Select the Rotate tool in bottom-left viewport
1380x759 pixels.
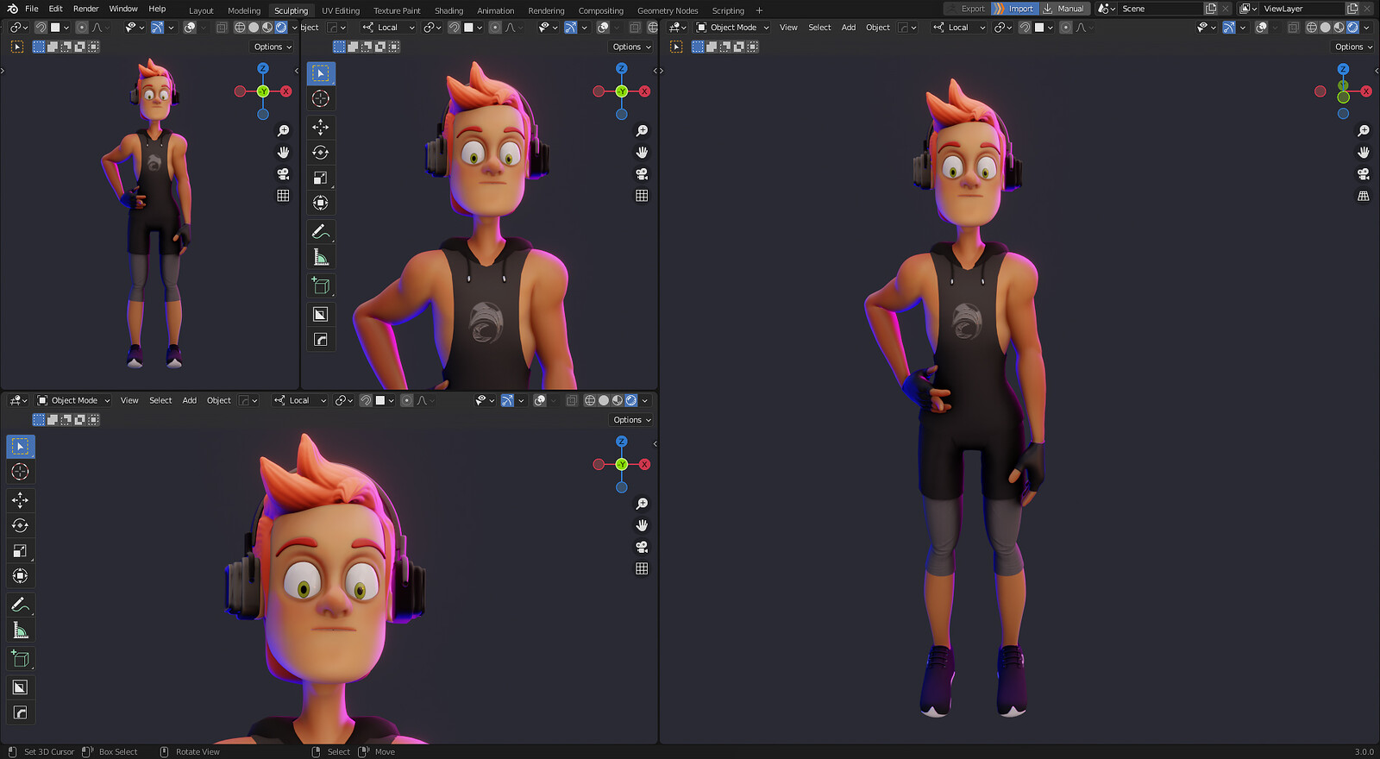21,525
